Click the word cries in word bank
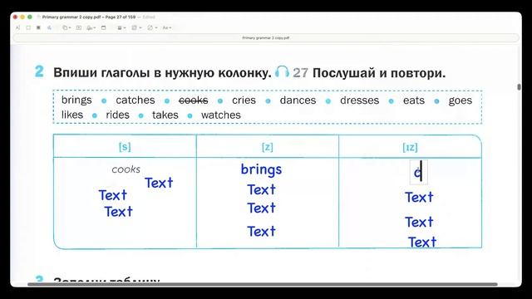The height and width of the screenshot is (299, 532). (244, 100)
